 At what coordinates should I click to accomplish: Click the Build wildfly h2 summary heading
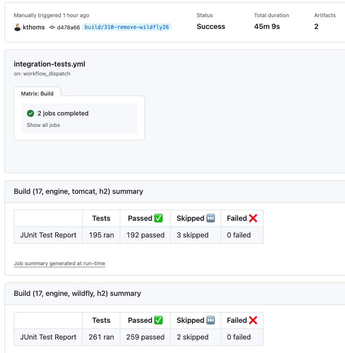(x=77, y=293)
